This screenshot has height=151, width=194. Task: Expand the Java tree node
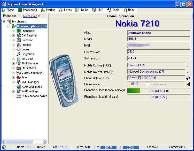click(x=13, y=77)
